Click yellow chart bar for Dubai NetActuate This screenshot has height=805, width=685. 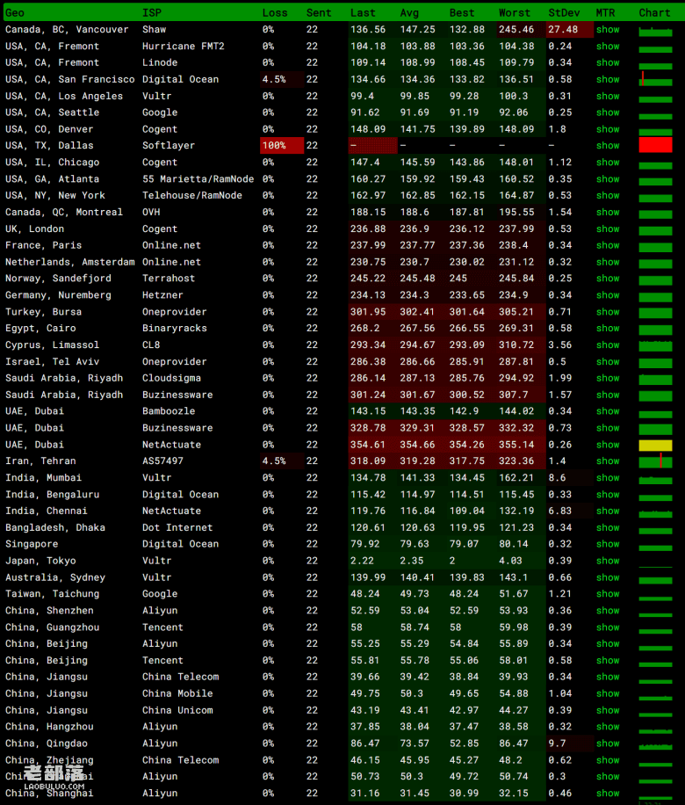click(x=655, y=445)
